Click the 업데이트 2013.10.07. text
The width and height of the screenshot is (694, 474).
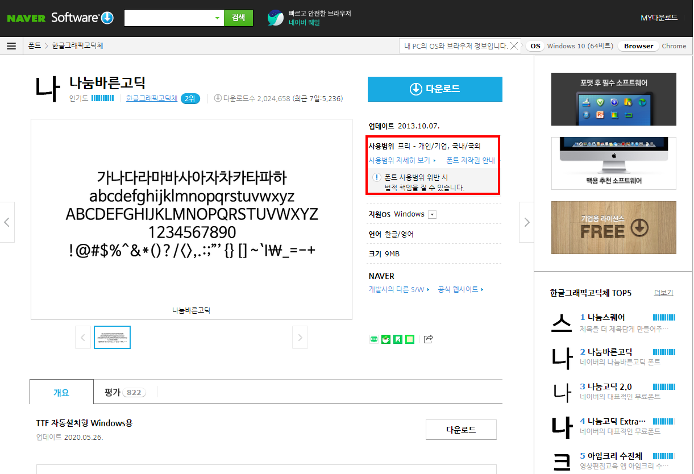[x=404, y=126]
